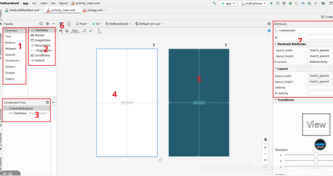Activate the Pan hand tool
This screenshot has height=176, width=333.
[265, 139]
